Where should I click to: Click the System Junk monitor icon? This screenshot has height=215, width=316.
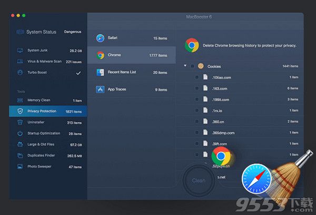[x=20, y=51]
